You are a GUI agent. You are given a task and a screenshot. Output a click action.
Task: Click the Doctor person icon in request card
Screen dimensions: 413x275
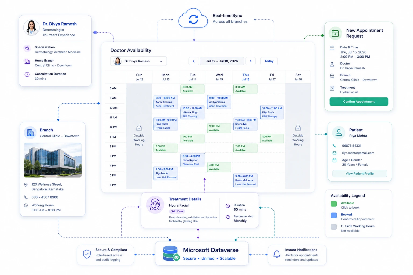332,64
